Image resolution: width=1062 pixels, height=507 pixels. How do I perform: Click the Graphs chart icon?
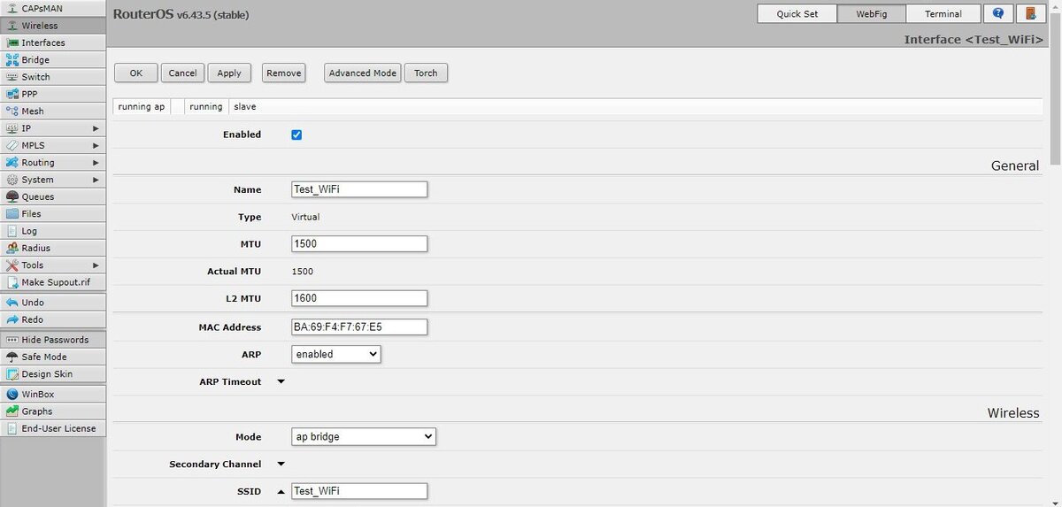click(x=12, y=411)
